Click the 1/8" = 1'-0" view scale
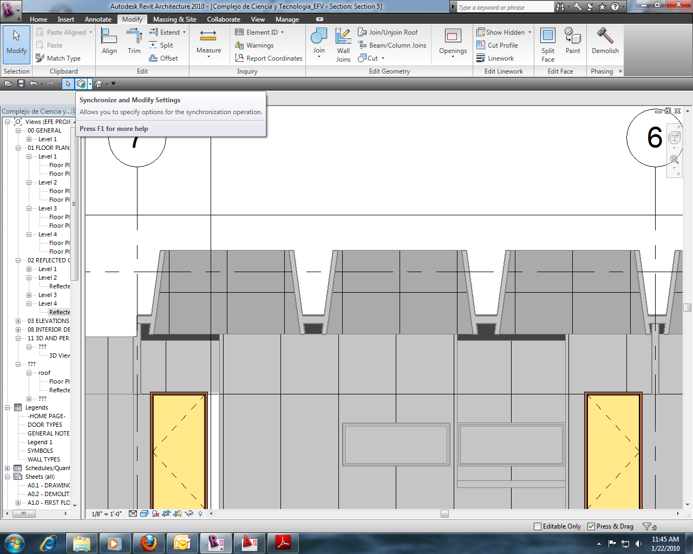Image resolution: width=693 pixels, height=554 pixels. pyautogui.click(x=107, y=514)
